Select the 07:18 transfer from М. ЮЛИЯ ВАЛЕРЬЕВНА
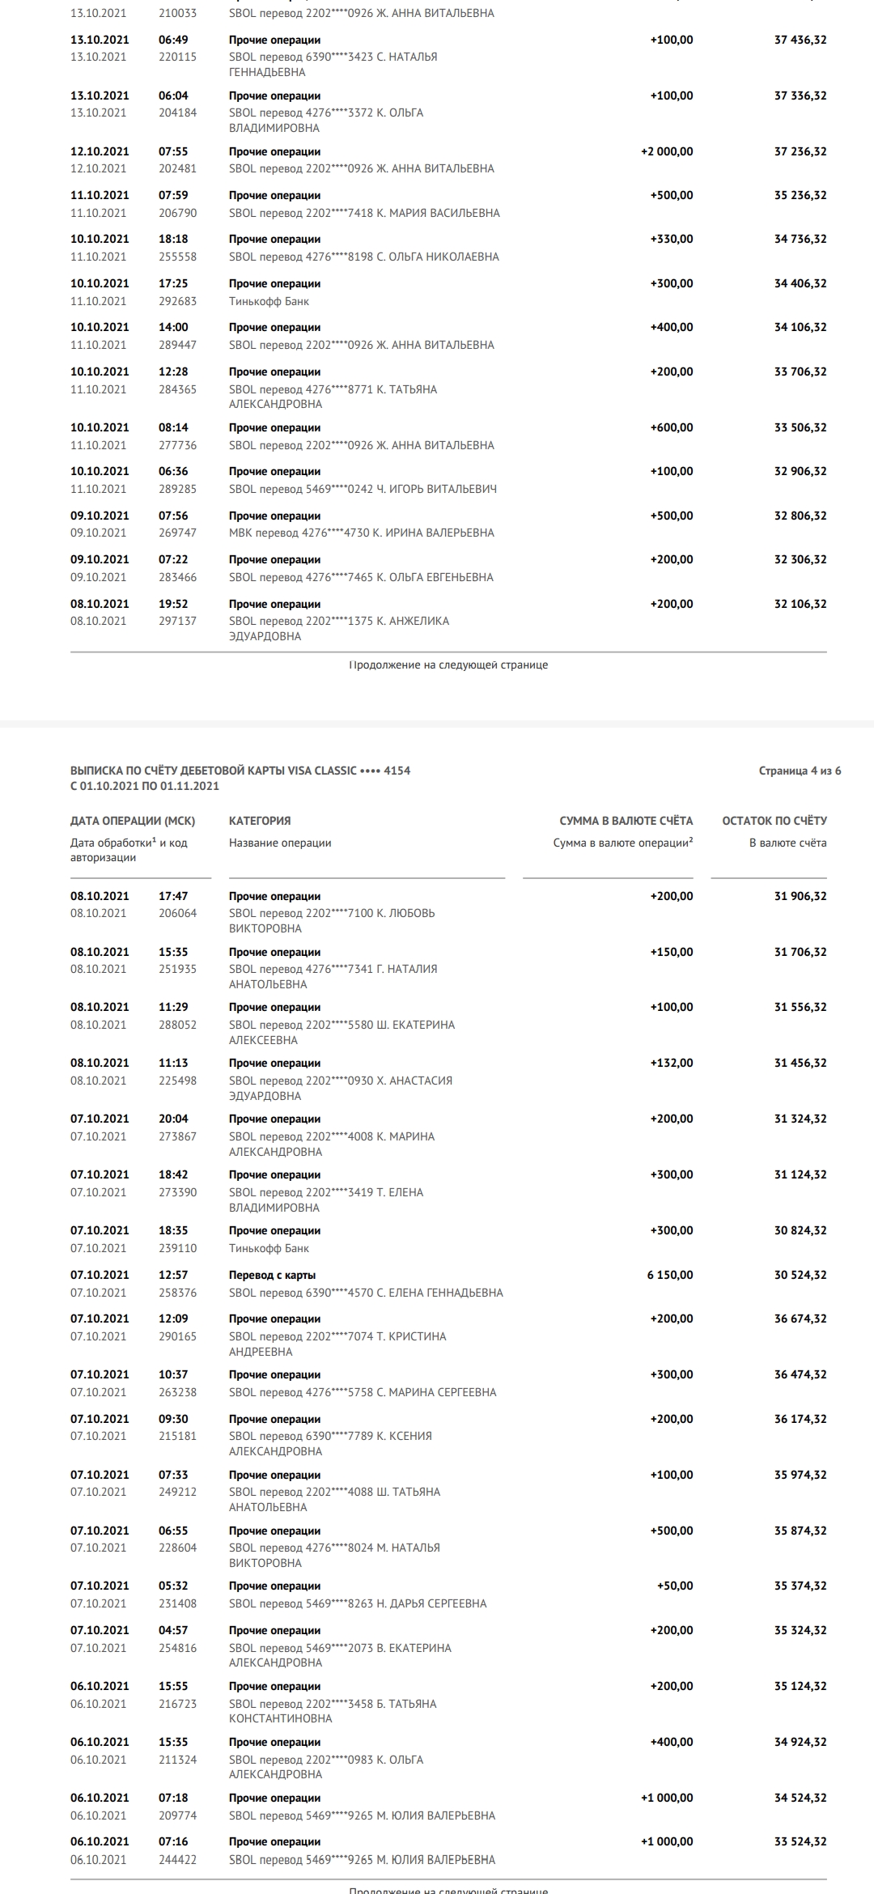 (x=448, y=1807)
